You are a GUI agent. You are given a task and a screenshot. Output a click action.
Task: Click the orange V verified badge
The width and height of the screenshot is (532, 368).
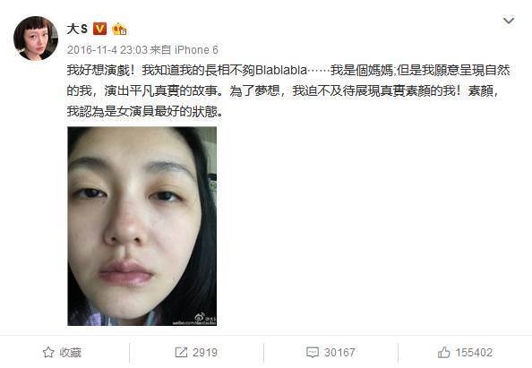[99, 29]
